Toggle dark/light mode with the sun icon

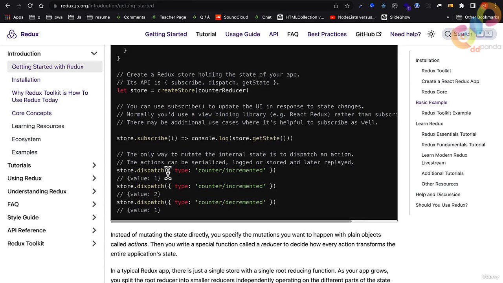click(x=431, y=34)
